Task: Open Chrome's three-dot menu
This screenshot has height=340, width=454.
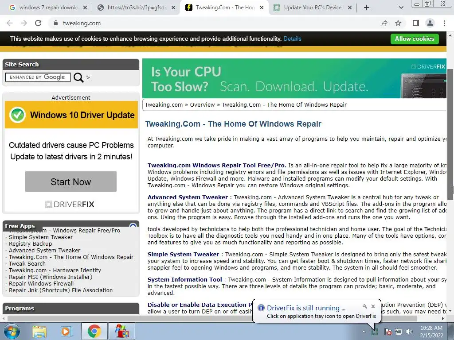Action: (x=444, y=23)
